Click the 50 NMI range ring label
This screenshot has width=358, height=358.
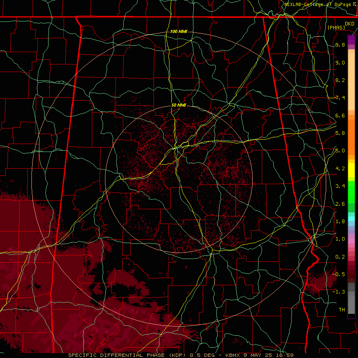[x=179, y=105]
